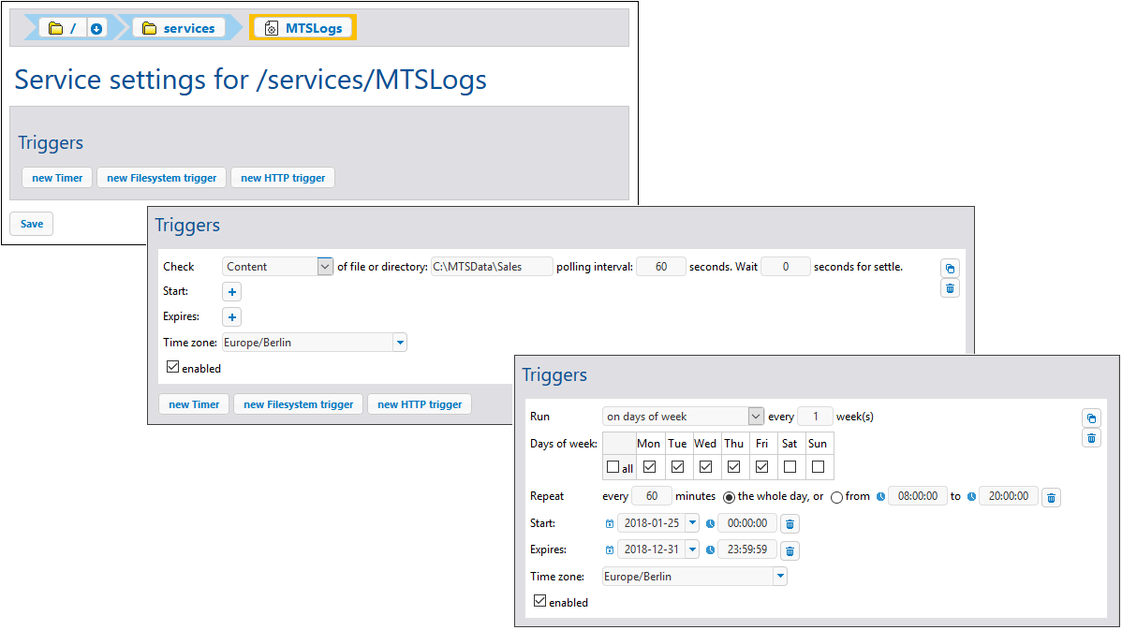1122x630 pixels.
Task: Select 'the whole day' radio option
Action: [x=729, y=497]
